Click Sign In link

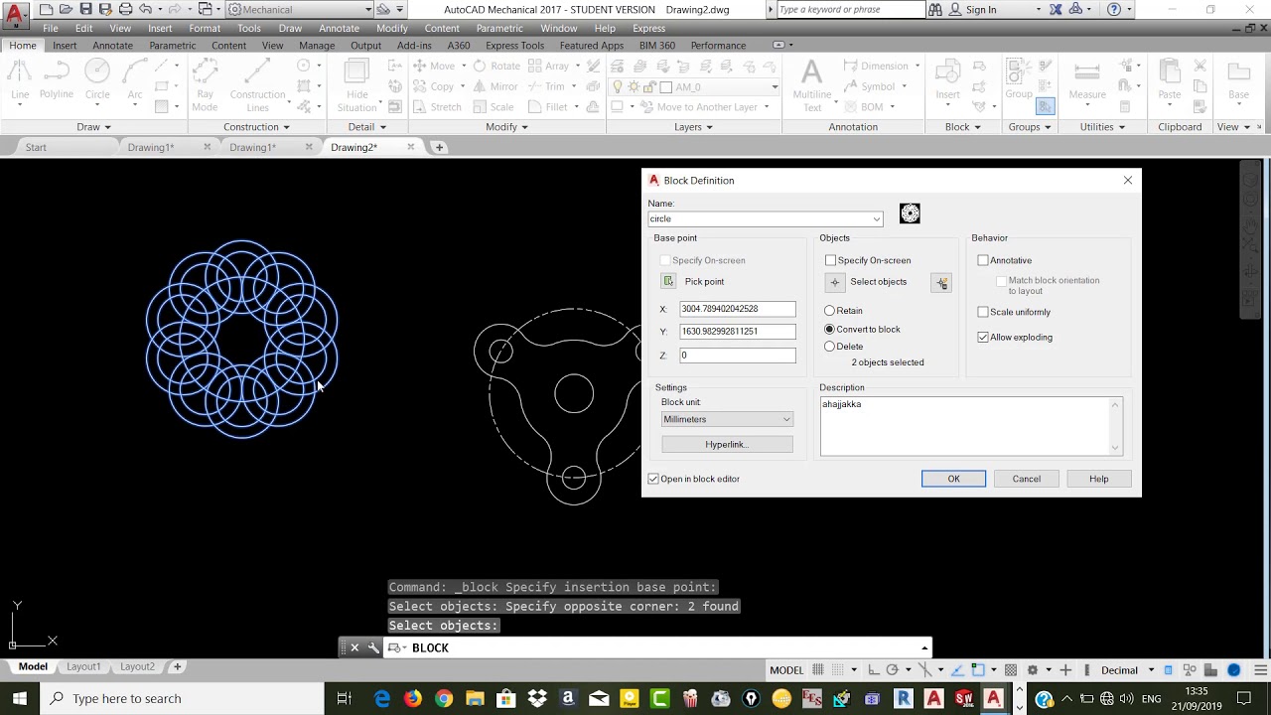[x=980, y=10]
